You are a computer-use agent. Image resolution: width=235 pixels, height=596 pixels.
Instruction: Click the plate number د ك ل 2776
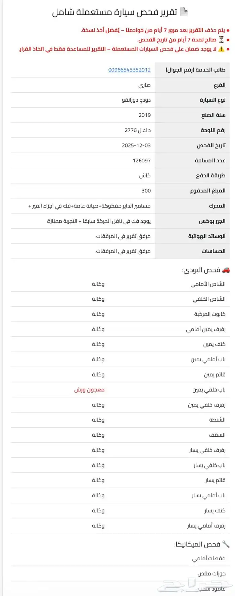pos(138,130)
